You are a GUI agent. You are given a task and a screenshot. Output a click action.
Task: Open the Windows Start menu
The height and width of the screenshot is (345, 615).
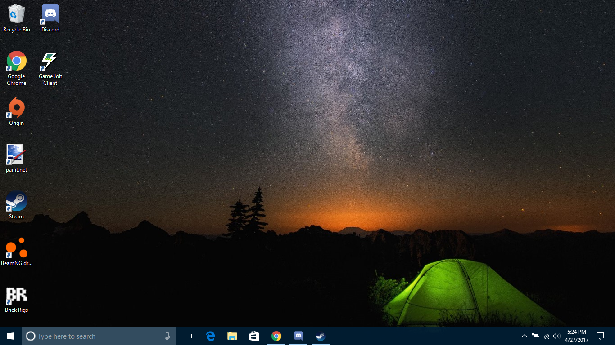11,336
